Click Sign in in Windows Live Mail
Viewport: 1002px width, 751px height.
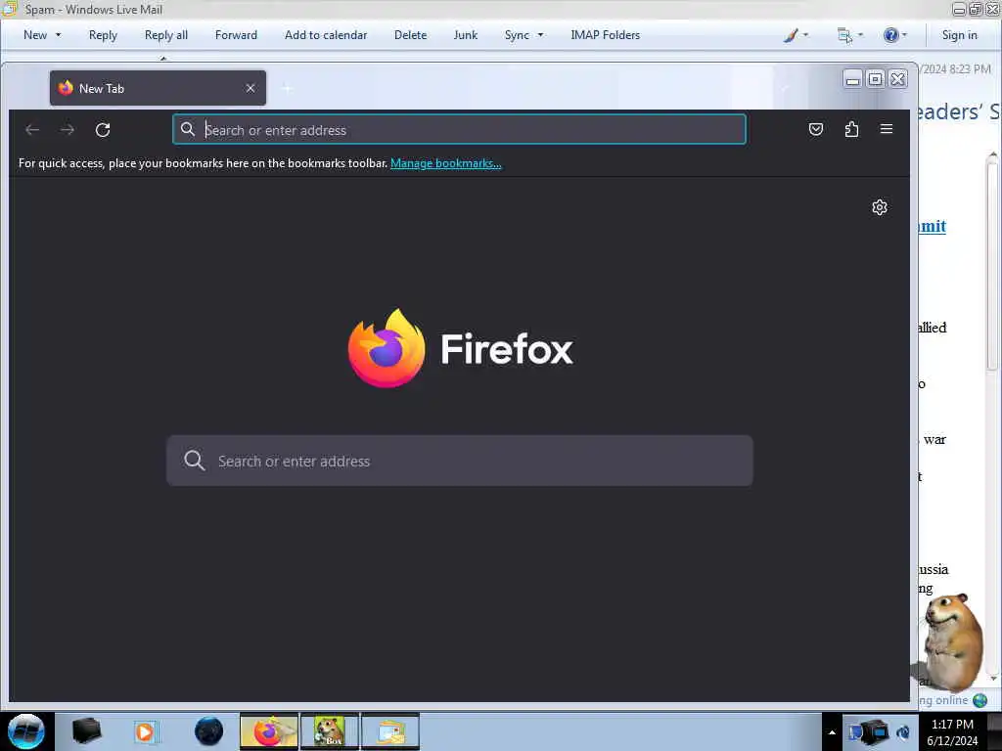tap(959, 35)
